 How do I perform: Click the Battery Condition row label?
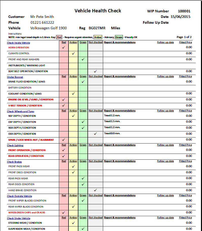(20, 88)
